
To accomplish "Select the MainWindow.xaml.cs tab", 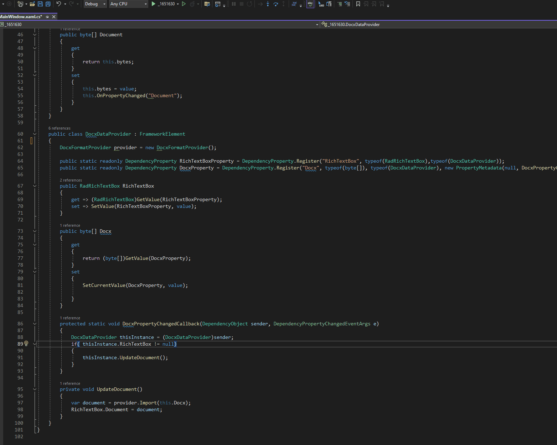I will [21, 17].
